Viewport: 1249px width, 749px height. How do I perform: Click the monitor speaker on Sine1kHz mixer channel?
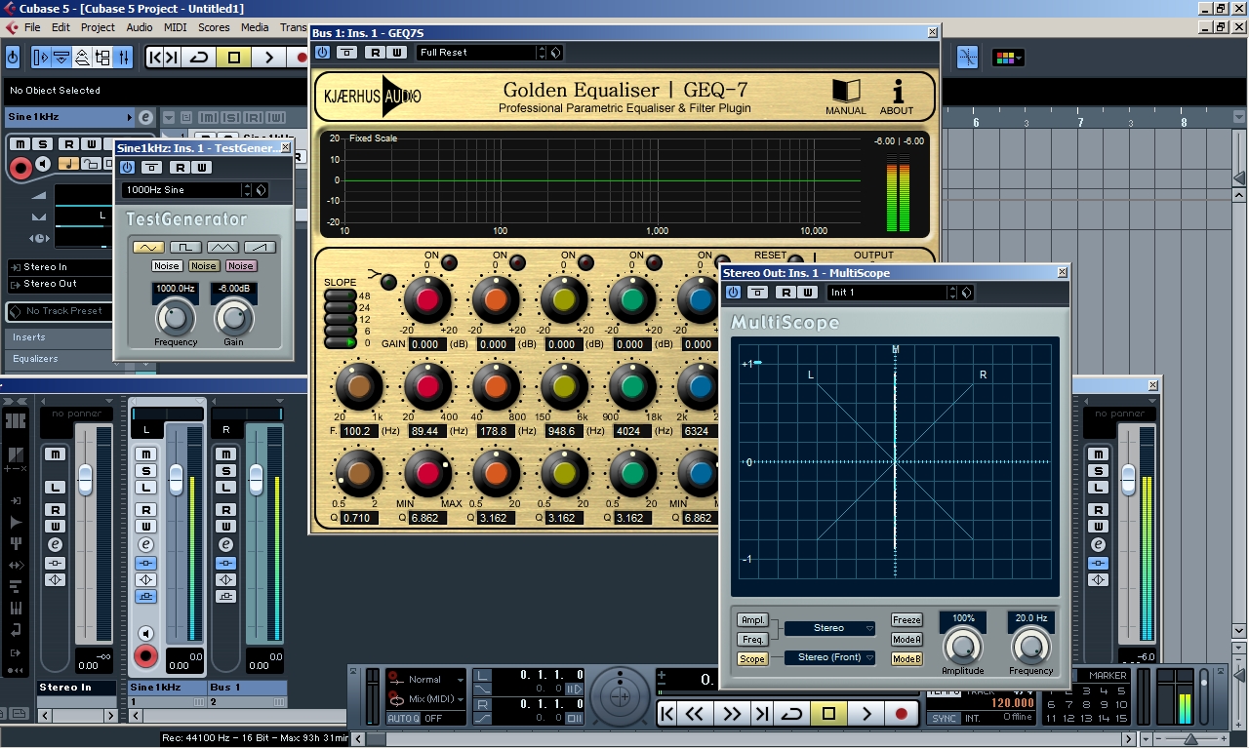point(146,633)
